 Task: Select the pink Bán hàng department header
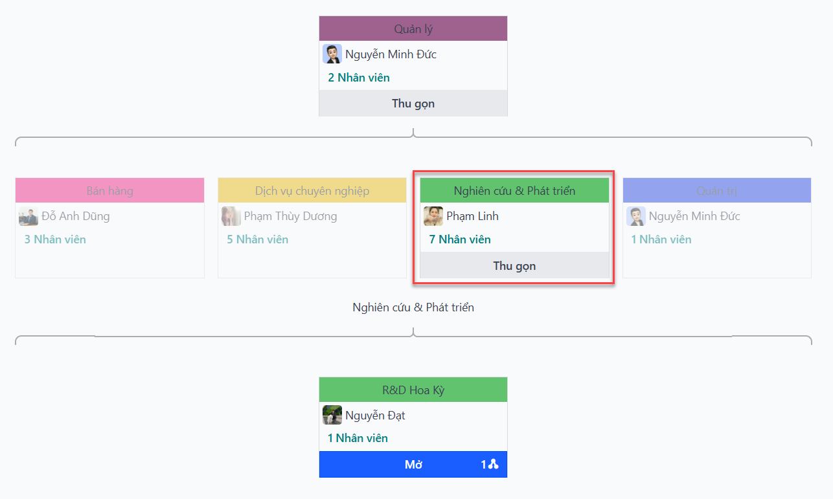point(109,190)
